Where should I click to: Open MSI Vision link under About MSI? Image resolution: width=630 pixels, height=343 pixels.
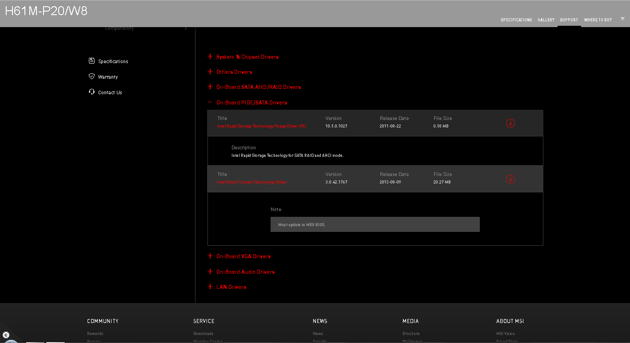tap(506, 334)
